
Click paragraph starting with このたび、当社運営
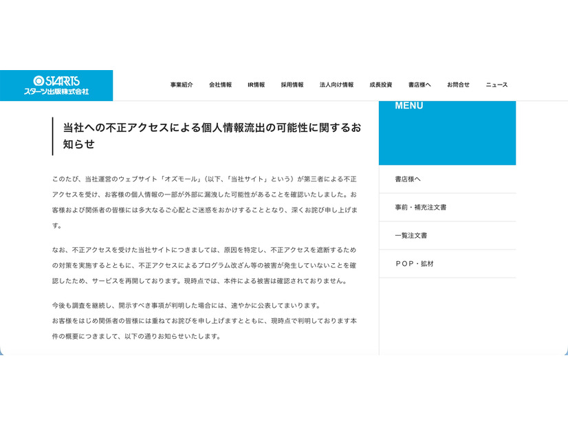205,202
